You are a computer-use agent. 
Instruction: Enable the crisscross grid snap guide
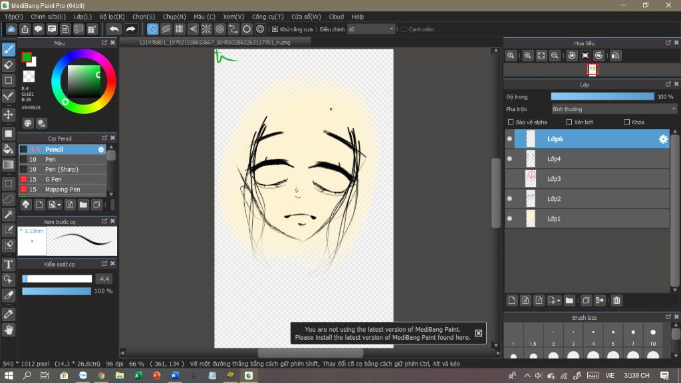pos(180,29)
